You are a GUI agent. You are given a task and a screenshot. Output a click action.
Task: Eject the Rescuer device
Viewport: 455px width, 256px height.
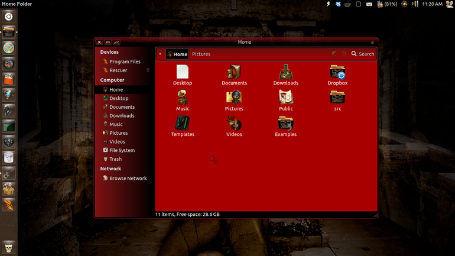148,70
